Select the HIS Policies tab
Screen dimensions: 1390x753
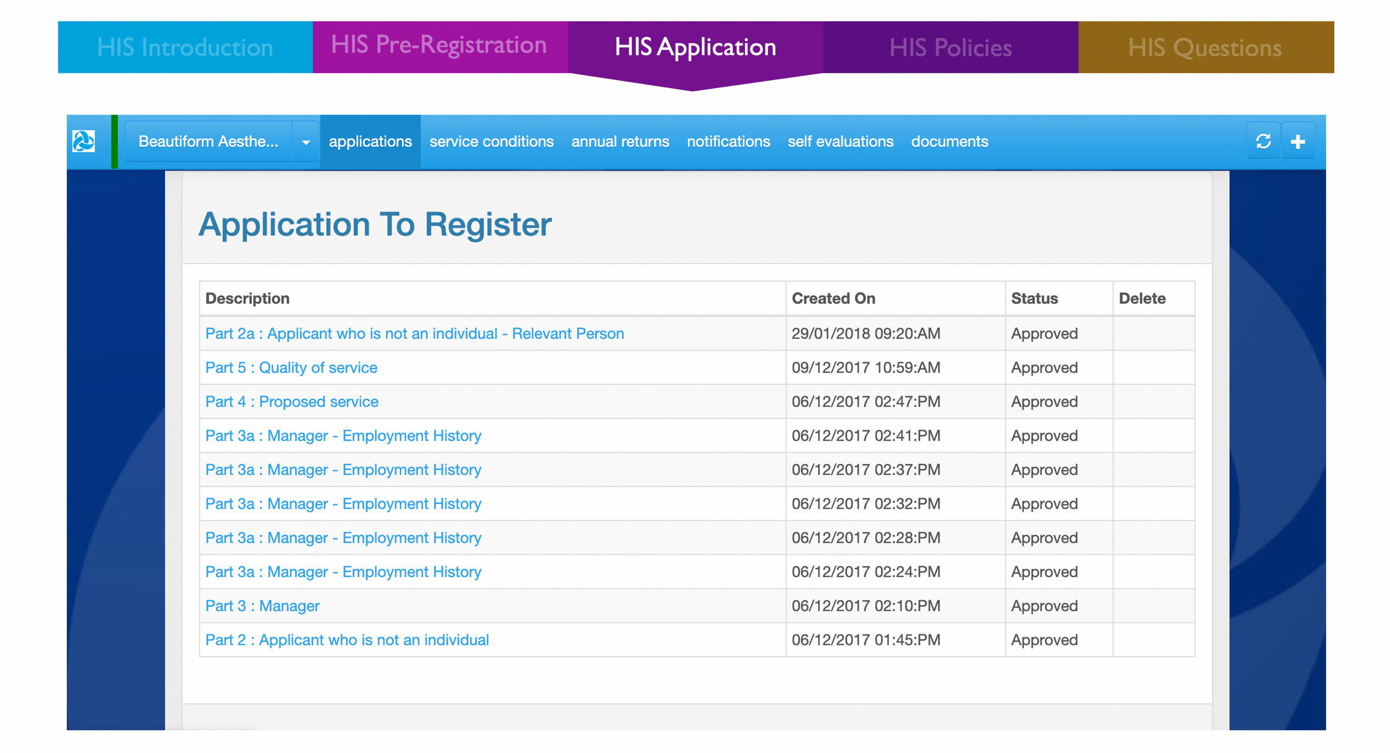950,48
